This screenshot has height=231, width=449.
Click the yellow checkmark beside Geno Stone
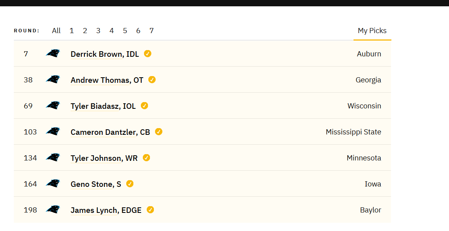click(x=130, y=184)
